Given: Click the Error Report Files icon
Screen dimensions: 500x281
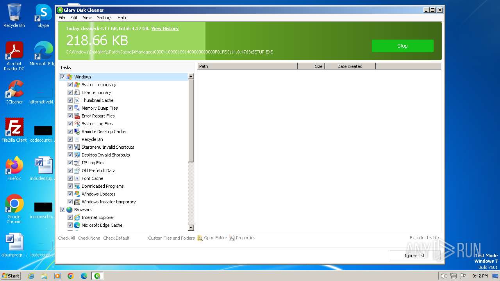Looking at the screenshot, I should click(x=77, y=116).
